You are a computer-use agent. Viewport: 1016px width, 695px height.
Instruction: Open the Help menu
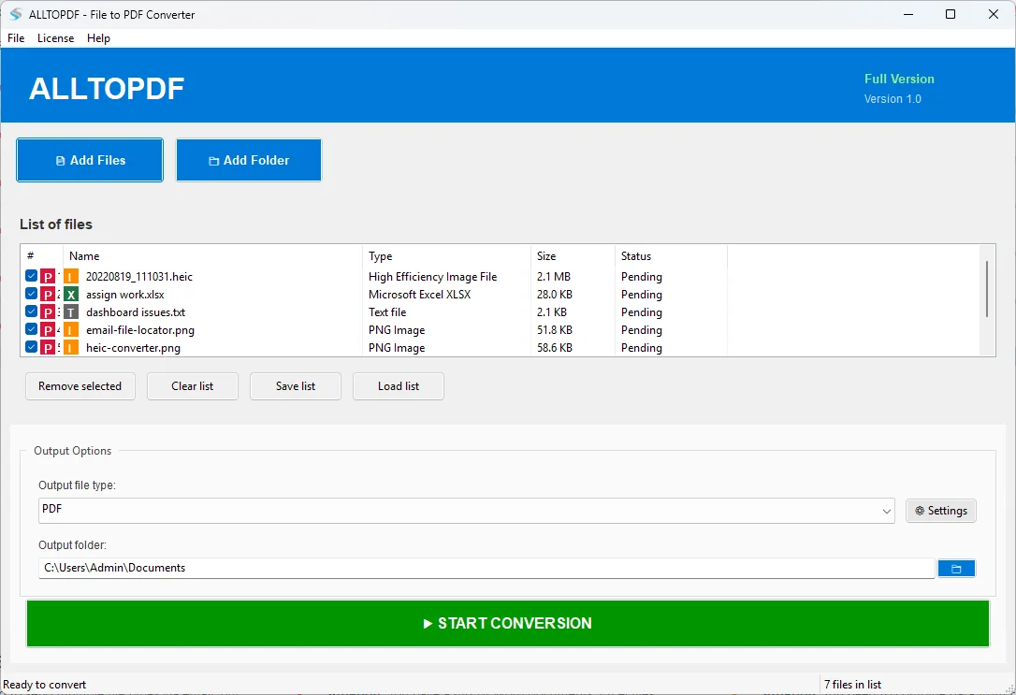98,38
